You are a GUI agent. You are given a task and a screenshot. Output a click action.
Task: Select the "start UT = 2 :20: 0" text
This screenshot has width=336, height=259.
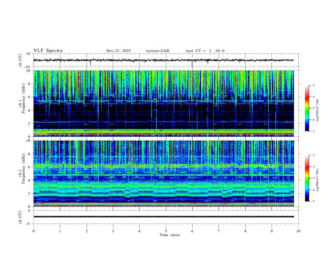(x=205, y=51)
